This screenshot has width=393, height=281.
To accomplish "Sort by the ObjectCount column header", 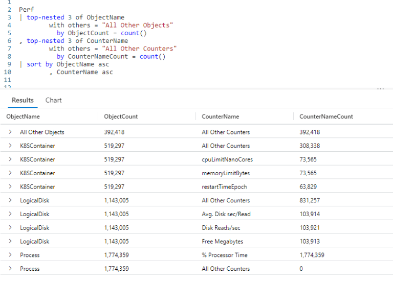I will pos(121,116).
